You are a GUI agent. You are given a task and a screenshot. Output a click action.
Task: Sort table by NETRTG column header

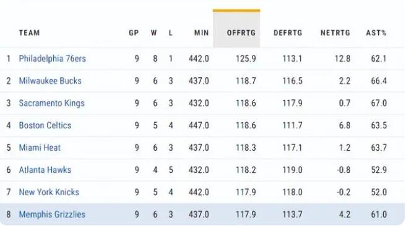click(335, 33)
